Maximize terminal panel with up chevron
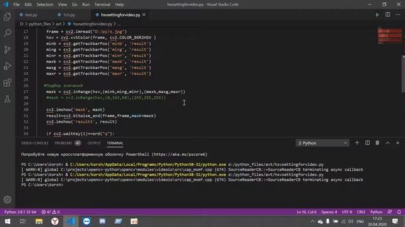The width and height of the screenshot is (405, 227). (388, 143)
